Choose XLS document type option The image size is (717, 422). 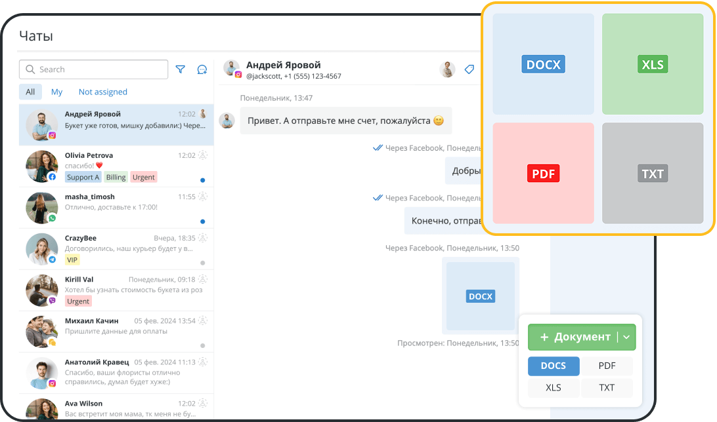pos(554,388)
